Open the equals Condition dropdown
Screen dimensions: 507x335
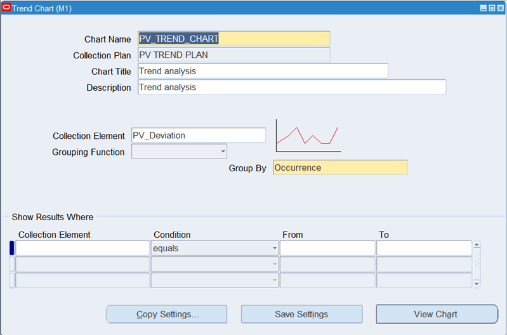coord(274,248)
